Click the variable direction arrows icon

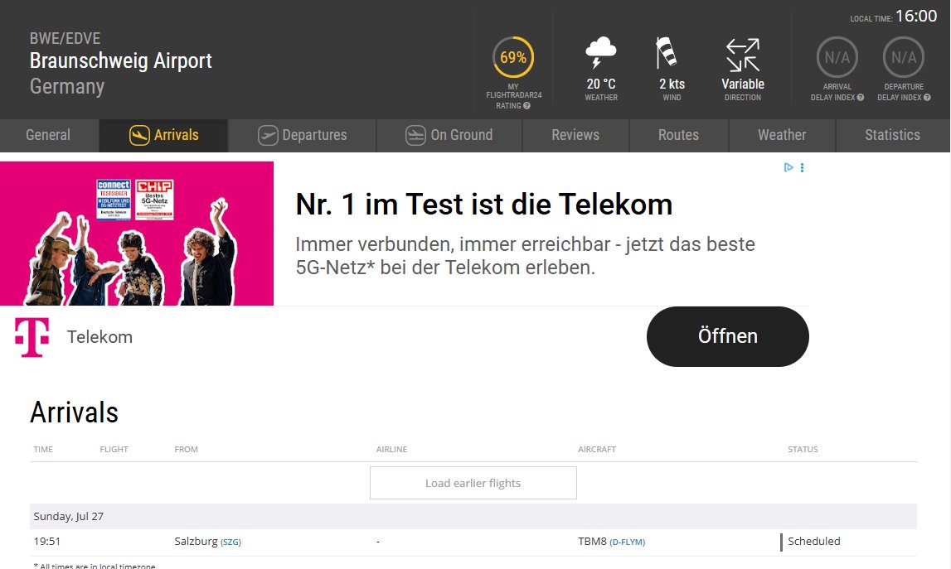(743, 55)
